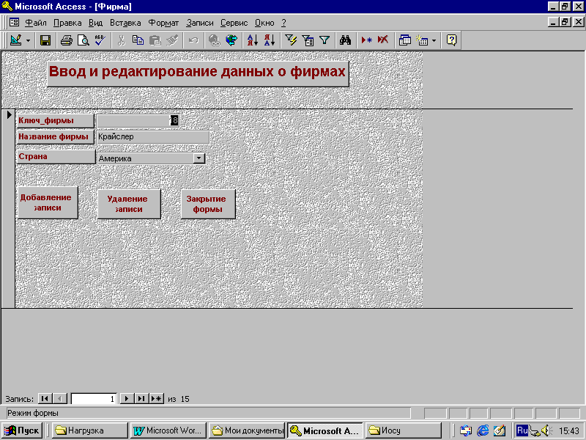
Task: Open the View mode design icon
Action: pyautogui.click(x=15, y=40)
